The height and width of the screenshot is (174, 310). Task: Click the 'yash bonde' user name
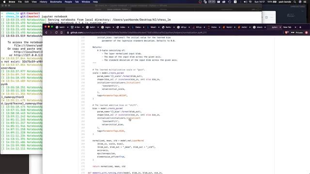coord(285,2)
